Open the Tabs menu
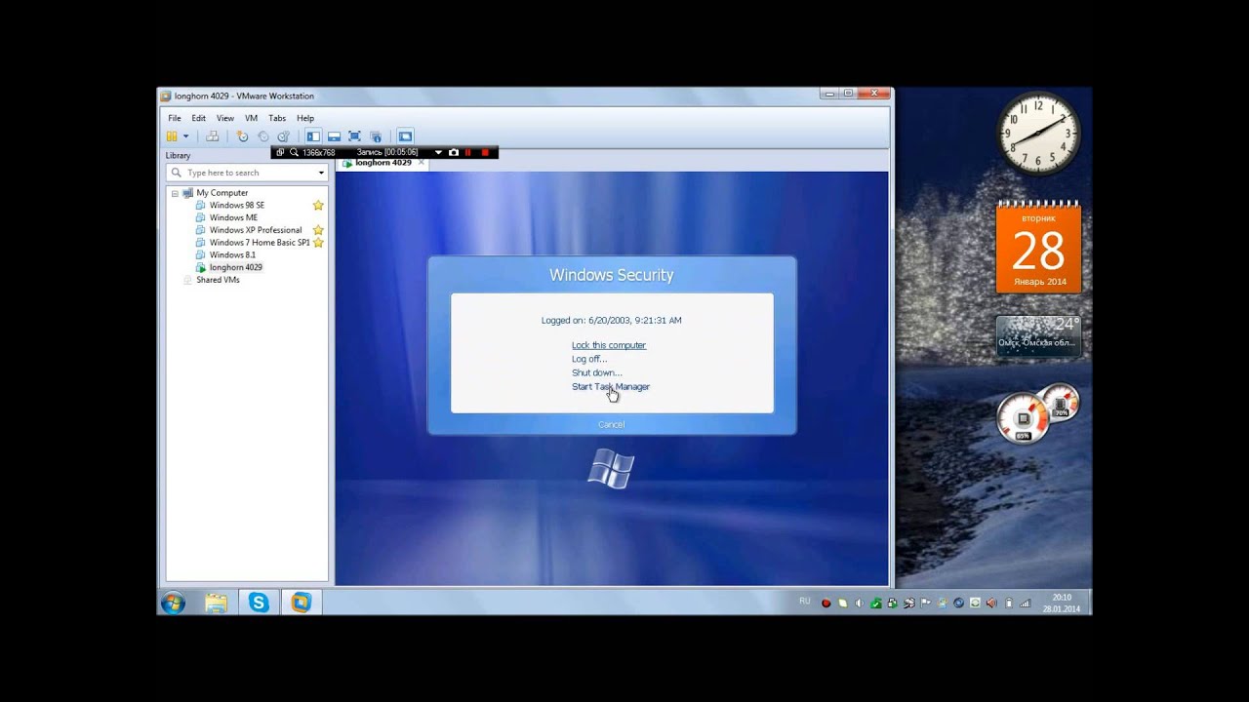1249x702 pixels. (277, 118)
